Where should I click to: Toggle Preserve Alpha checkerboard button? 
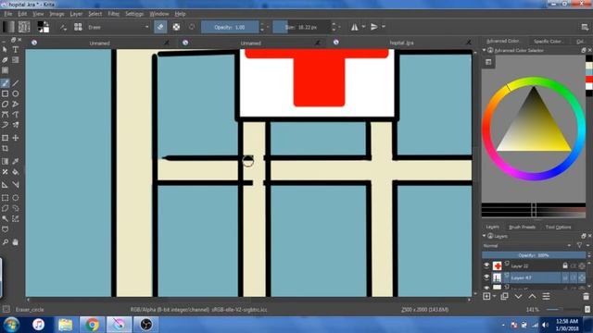click(176, 27)
